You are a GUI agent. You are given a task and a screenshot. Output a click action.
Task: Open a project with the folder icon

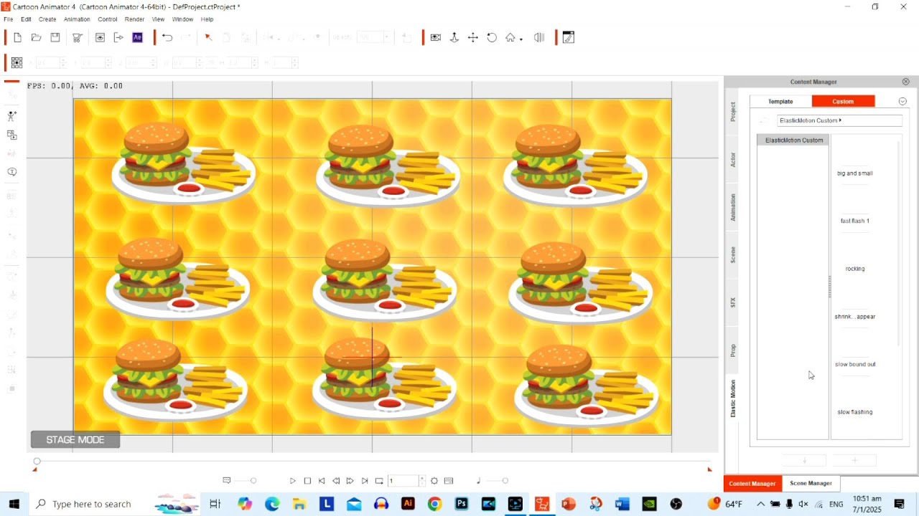pos(36,37)
